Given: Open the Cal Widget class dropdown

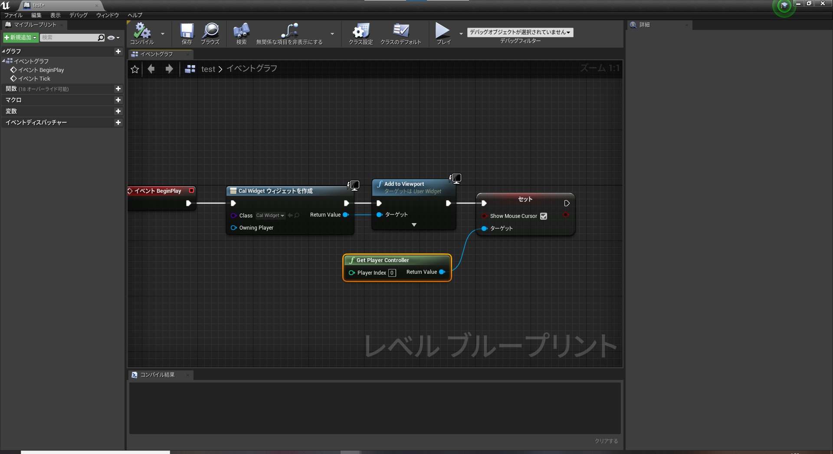Looking at the screenshot, I should pyautogui.click(x=270, y=215).
